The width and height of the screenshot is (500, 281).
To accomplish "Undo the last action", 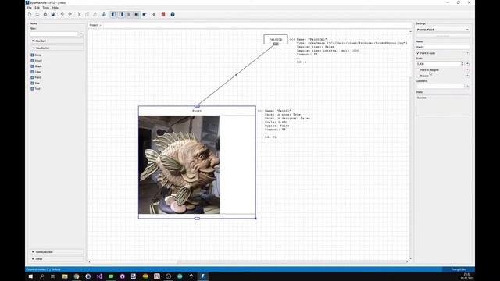I will (62, 15).
